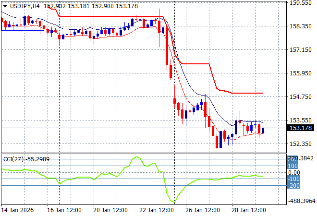Select the CCI 100 level label

point(293,166)
